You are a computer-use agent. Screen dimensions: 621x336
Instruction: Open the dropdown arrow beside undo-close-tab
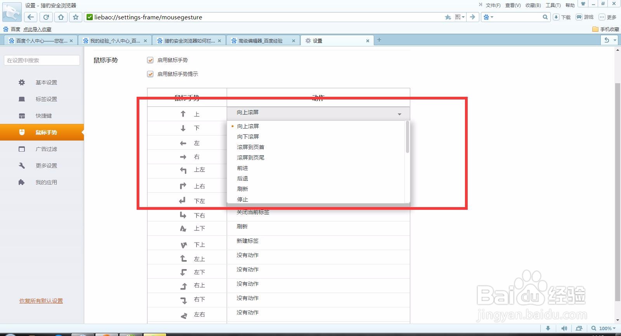[615, 40]
